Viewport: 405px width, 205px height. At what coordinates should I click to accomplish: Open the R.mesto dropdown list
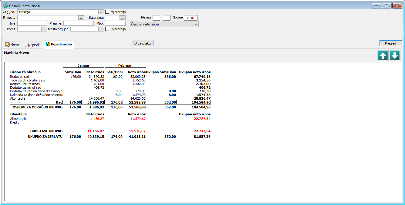click(x=81, y=18)
